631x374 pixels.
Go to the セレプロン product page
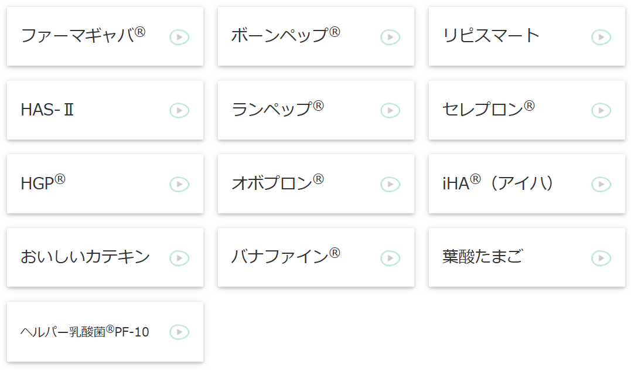click(488, 110)
